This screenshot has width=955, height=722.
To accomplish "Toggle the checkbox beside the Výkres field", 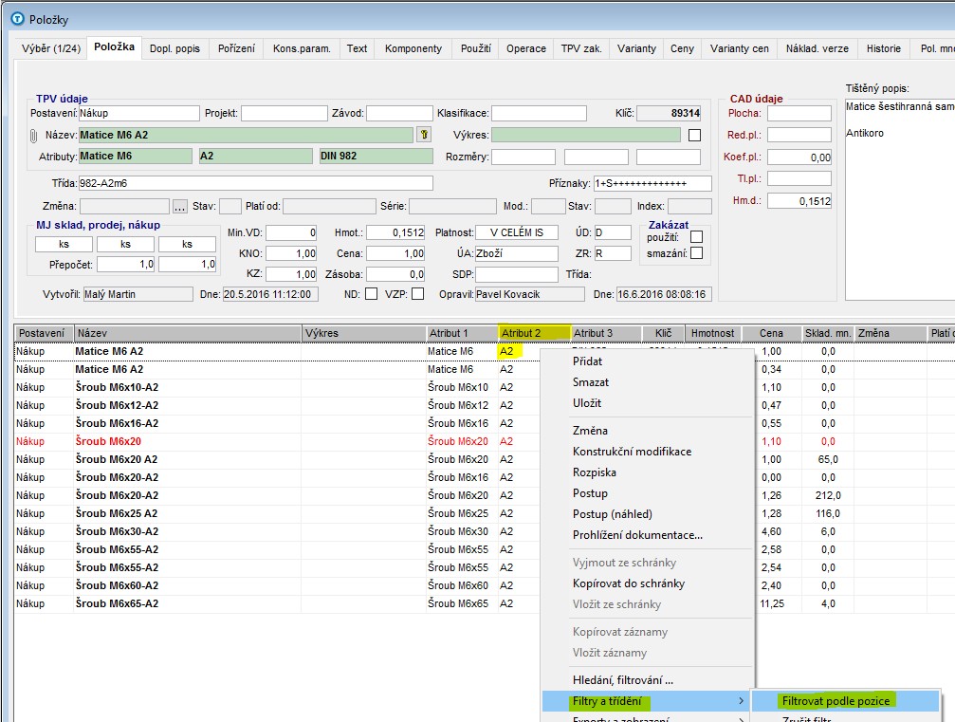I will (x=694, y=135).
